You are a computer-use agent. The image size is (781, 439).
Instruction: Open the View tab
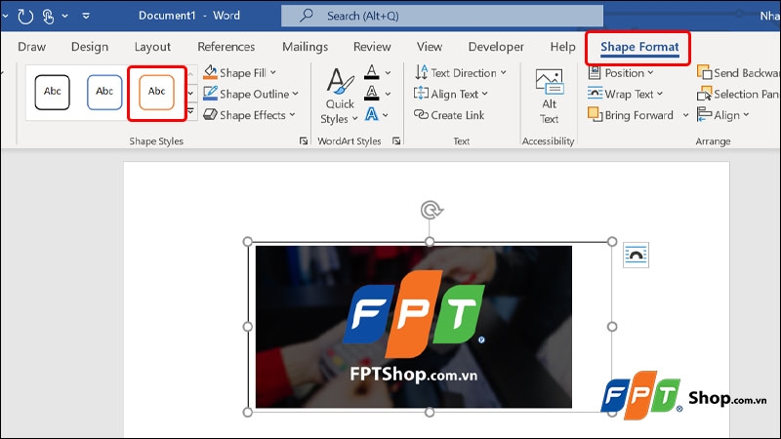tap(430, 47)
